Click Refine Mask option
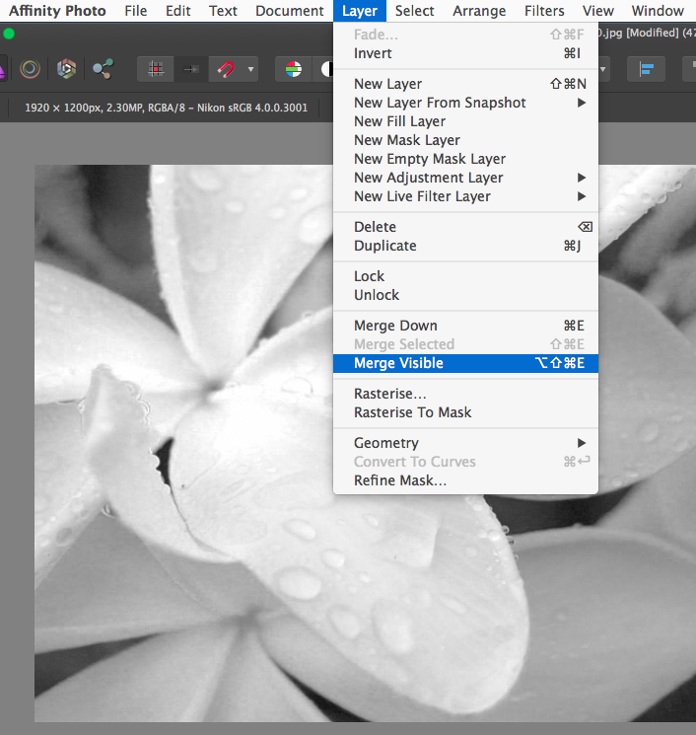This screenshot has height=735, width=696. [400, 480]
